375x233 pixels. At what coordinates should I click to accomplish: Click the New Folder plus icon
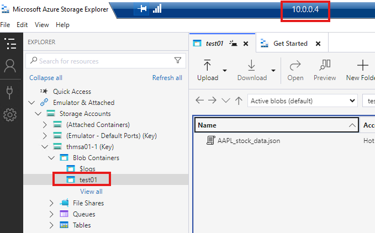click(x=362, y=65)
